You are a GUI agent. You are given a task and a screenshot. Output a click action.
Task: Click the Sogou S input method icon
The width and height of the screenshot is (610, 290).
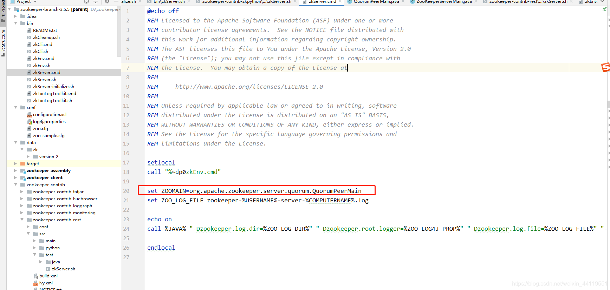[x=605, y=67]
